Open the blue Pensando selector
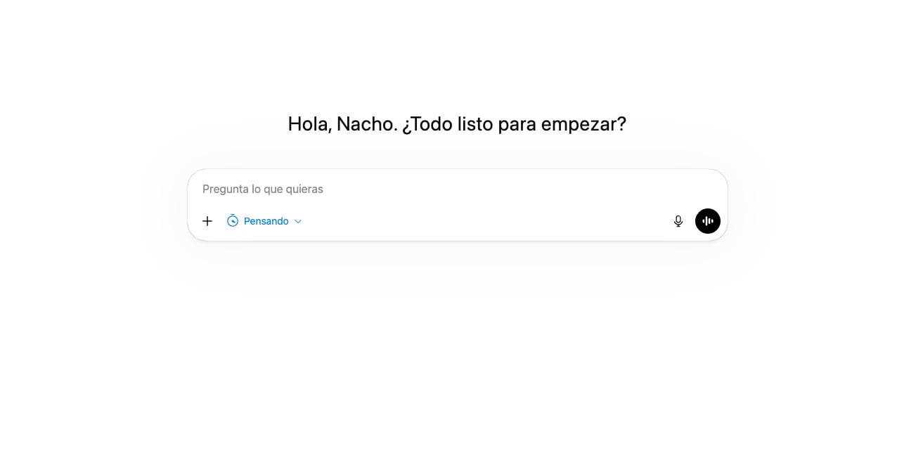 264,221
